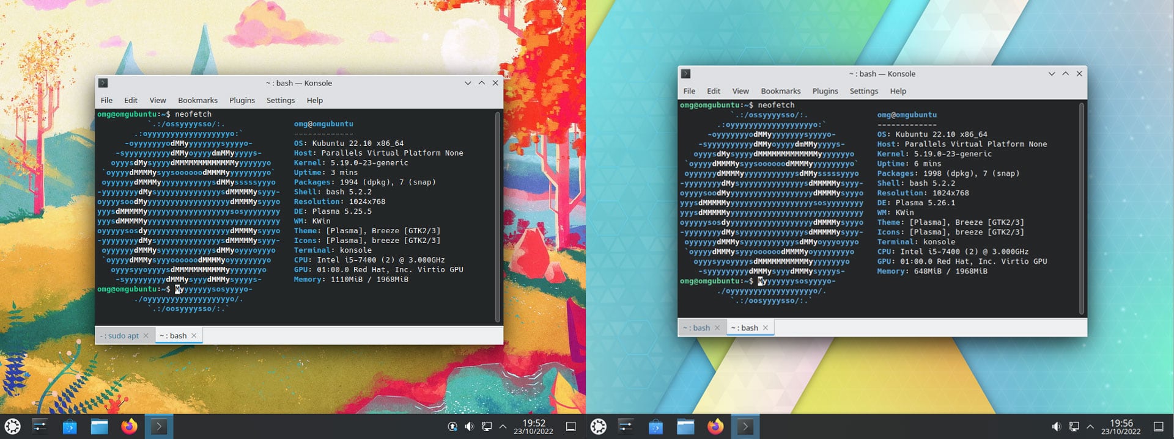
Task: Open Plugins menu in the Plasma 5.26.1 Konsole window
Action: pos(825,91)
